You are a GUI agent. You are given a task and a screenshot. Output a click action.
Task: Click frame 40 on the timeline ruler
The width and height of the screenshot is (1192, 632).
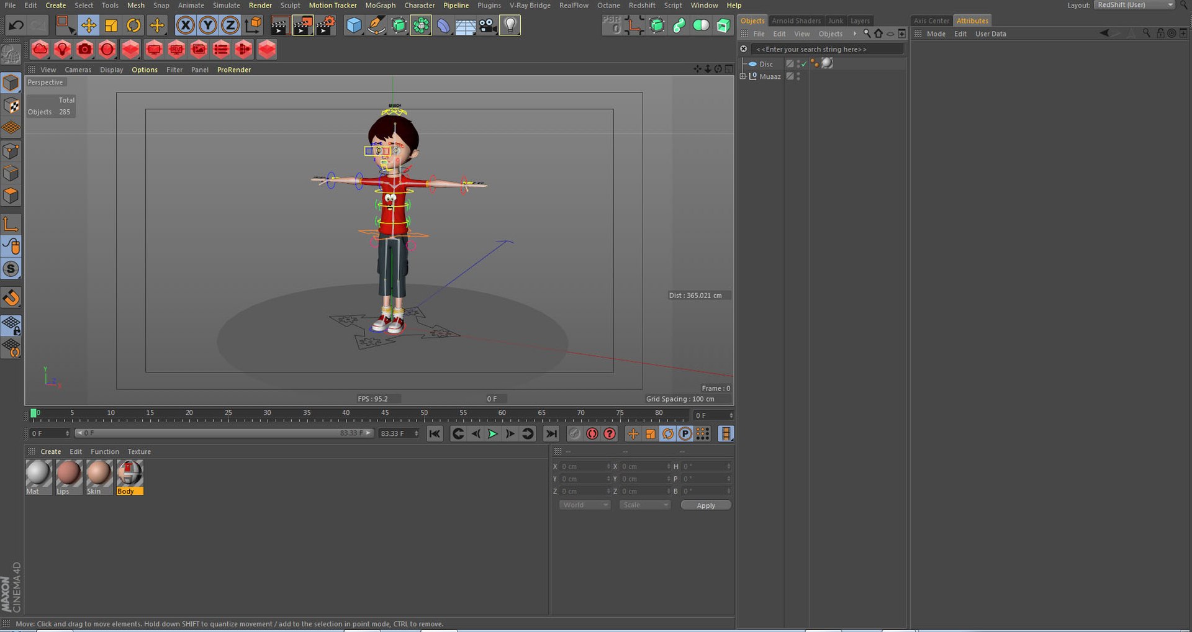pyautogui.click(x=346, y=414)
